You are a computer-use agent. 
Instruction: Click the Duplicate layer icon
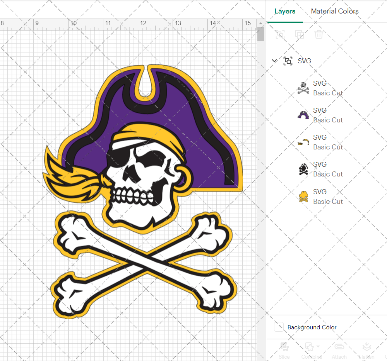pyautogui.click(x=300, y=34)
